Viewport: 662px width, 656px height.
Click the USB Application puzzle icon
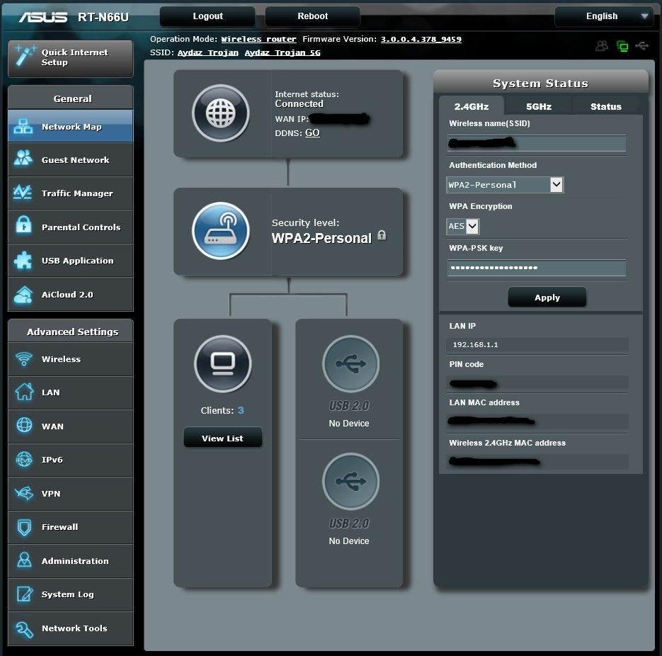(x=23, y=260)
